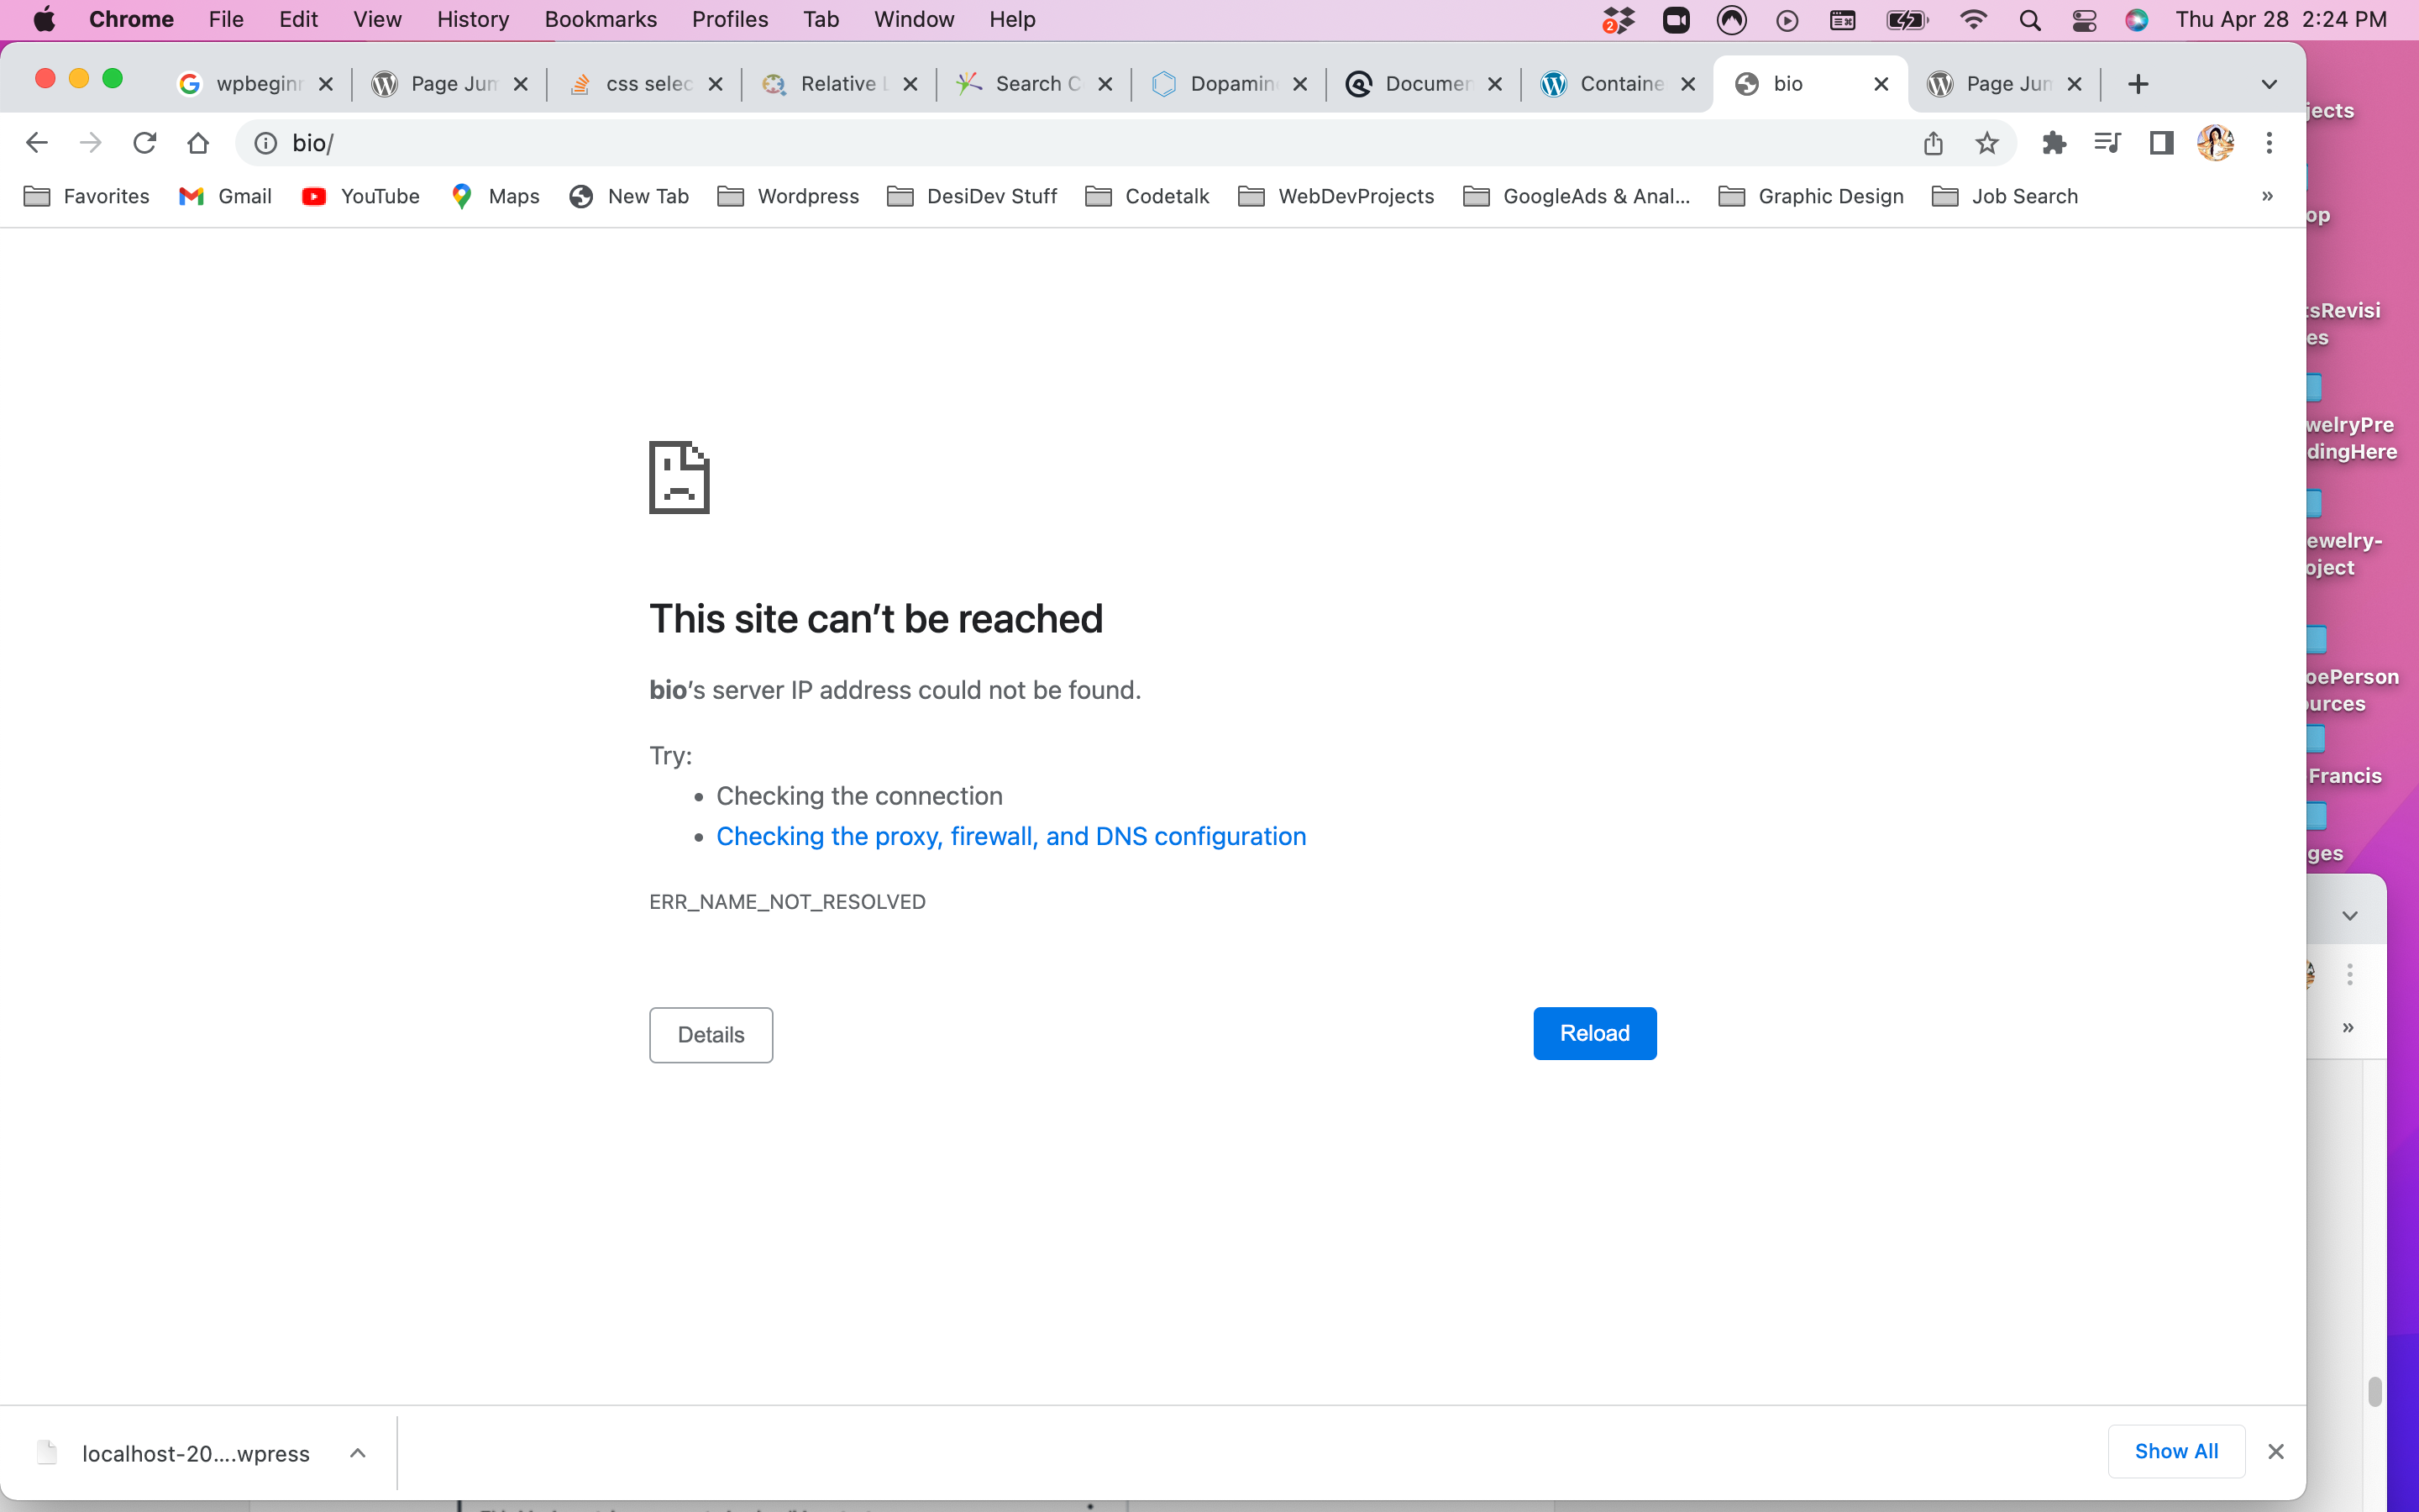Open download item options caret
Screen dimensions: 2419x1512
358,1453
